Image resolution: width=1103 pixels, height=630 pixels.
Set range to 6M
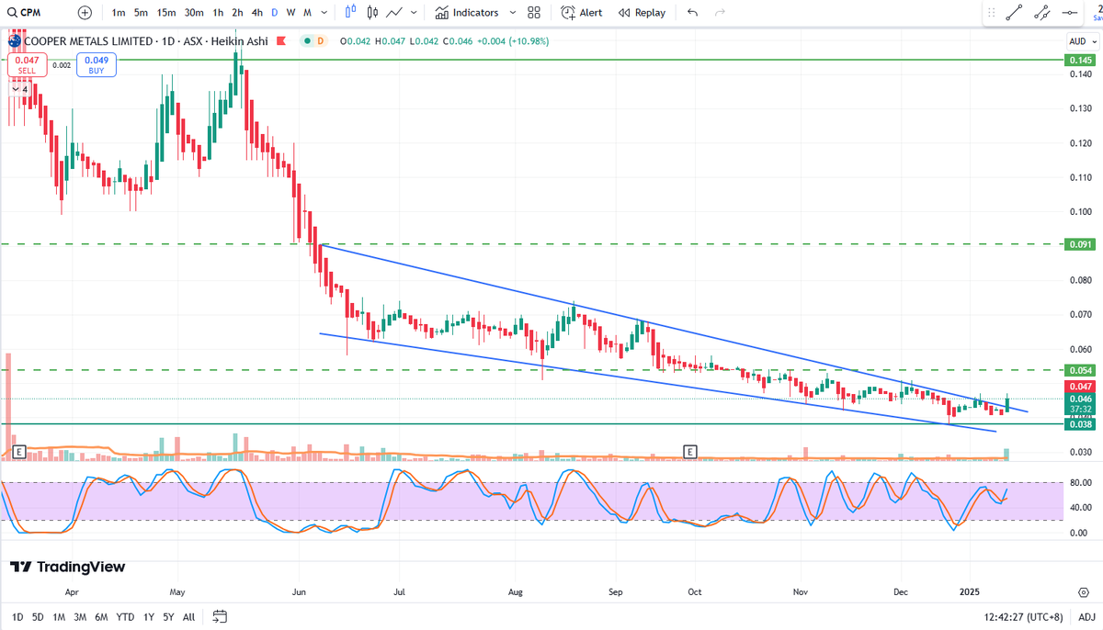point(102,616)
